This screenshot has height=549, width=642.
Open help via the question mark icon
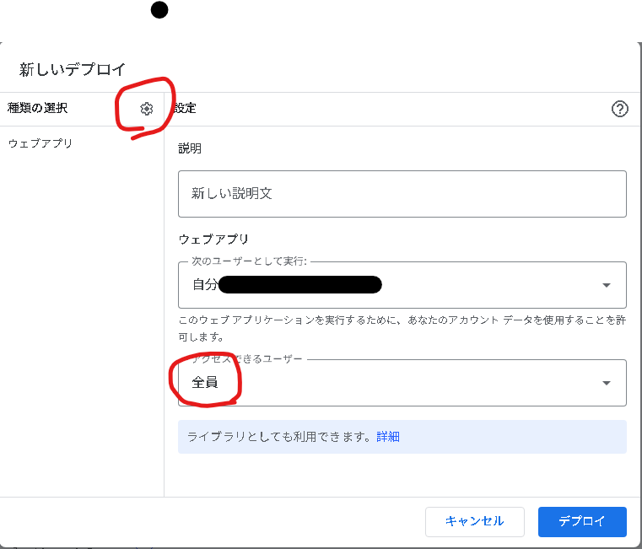pyautogui.click(x=620, y=109)
